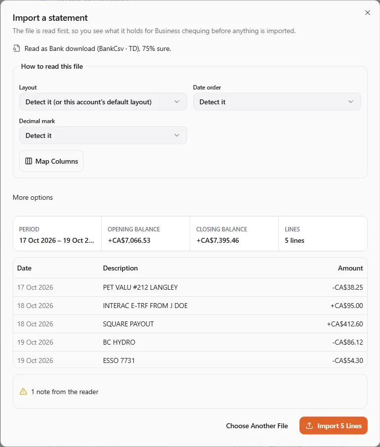Click the +CA$412.60 amount
380x447 pixels.
345,324
